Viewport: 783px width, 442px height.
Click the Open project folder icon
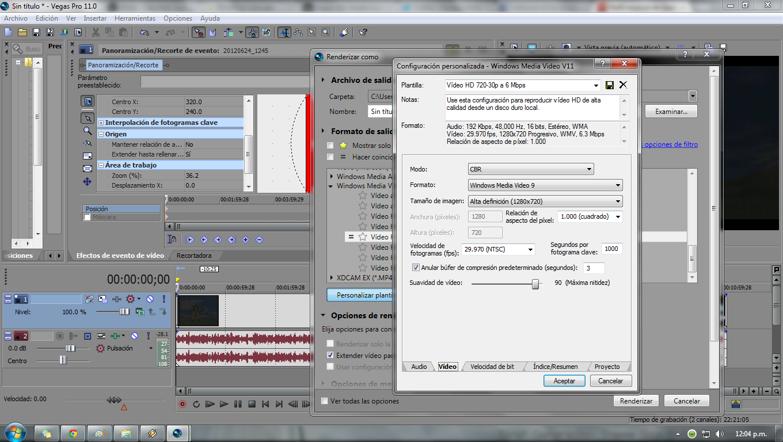tap(22, 32)
